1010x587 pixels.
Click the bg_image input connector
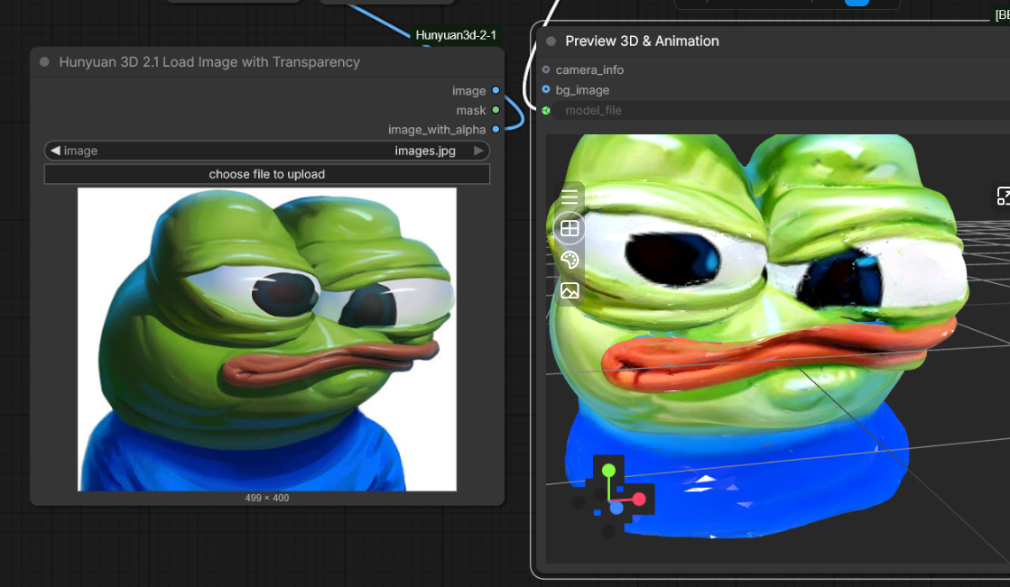point(546,89)
